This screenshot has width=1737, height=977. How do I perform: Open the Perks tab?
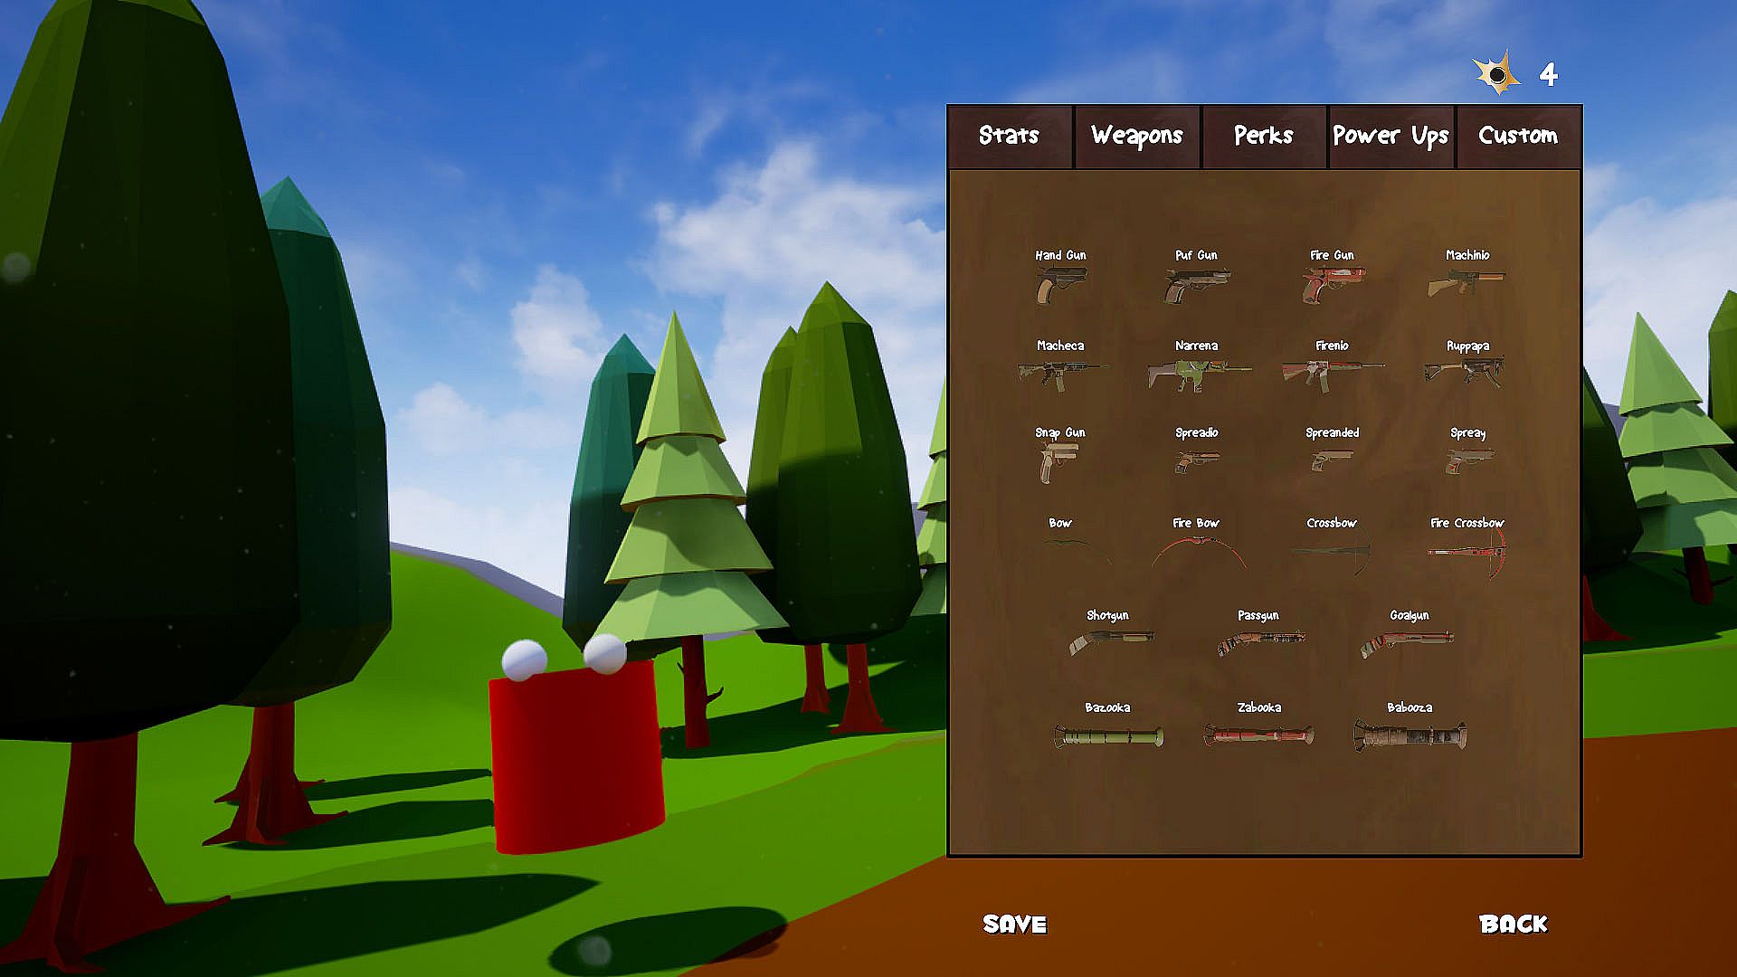coord(1263,136)
